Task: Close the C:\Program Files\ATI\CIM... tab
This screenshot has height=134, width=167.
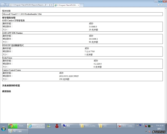Action: (x=78, y=5)
